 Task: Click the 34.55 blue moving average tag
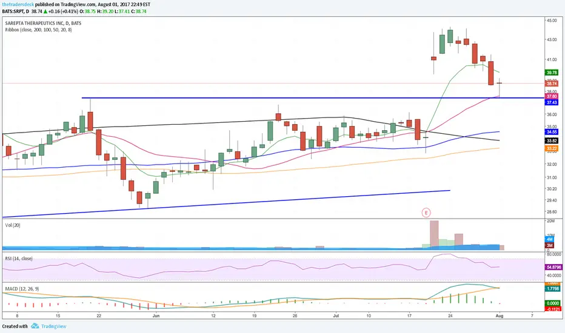(x=552, y=132)
